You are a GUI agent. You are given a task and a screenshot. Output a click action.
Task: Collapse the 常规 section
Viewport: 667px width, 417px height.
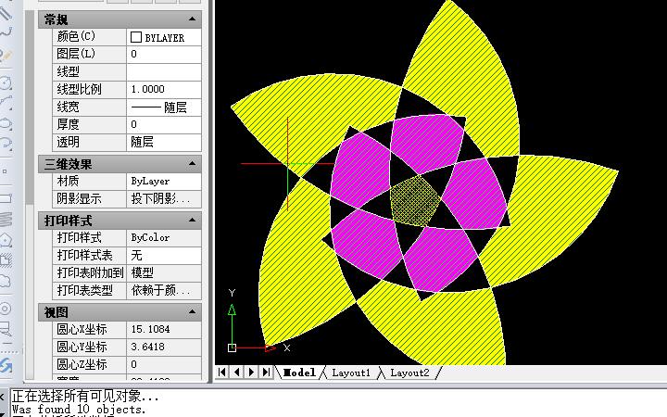click(193, 19)
